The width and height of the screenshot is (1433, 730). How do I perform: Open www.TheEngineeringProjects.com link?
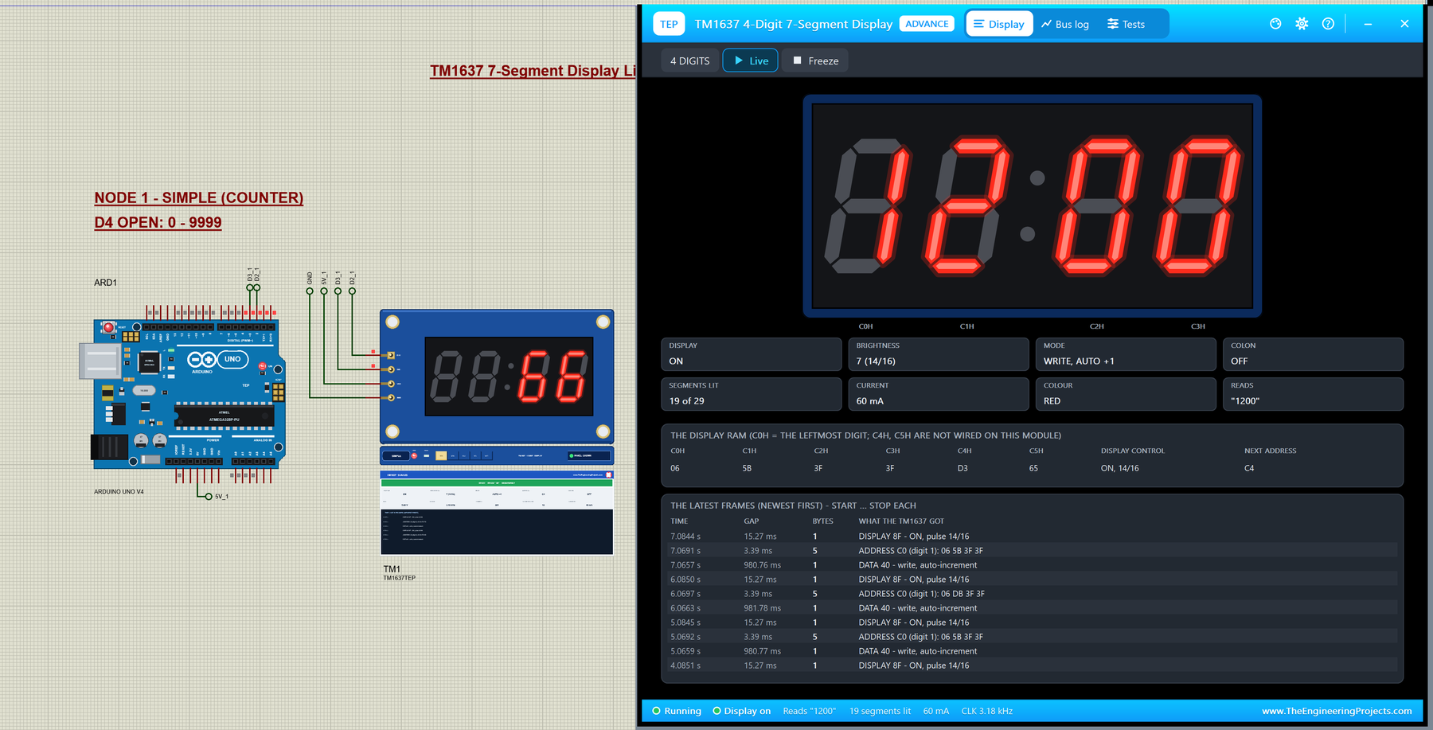1337,711
